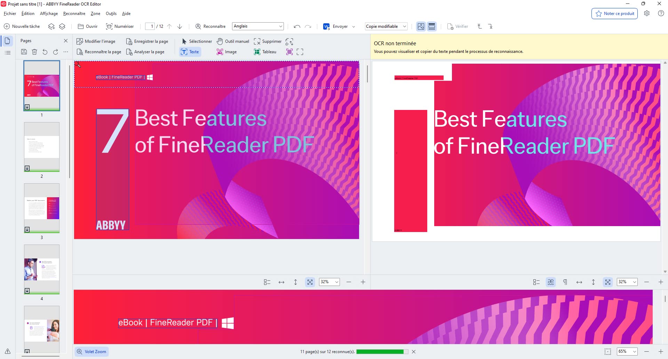Click the Noter ce produit button
The height and width of the screenshot is (359, 668).
615,14
